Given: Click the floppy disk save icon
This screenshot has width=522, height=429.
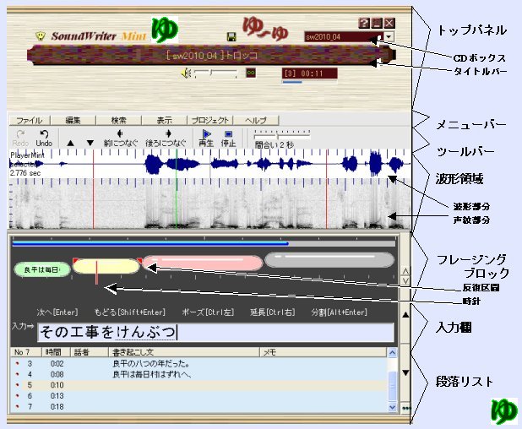Looking at the screenshot, I should (231, 36).
